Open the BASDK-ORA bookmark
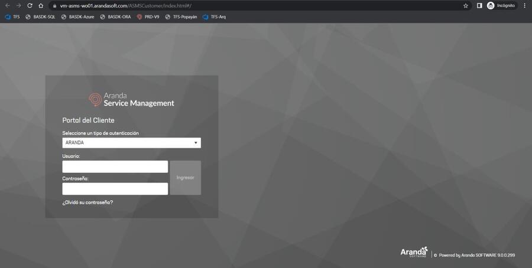This screenshot has height=268, width=532. coord(115,17)
